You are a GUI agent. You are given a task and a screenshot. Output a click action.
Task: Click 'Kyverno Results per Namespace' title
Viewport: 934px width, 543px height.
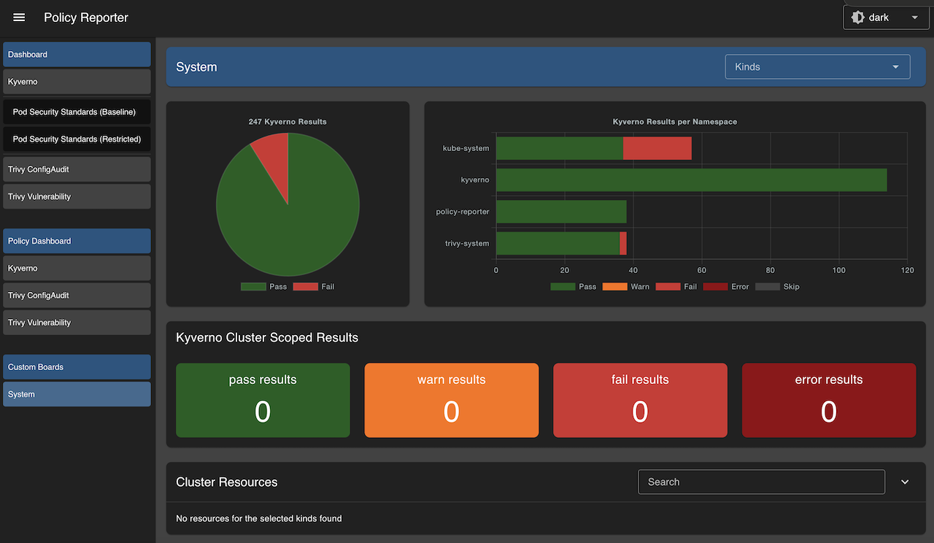click(675, 122)
